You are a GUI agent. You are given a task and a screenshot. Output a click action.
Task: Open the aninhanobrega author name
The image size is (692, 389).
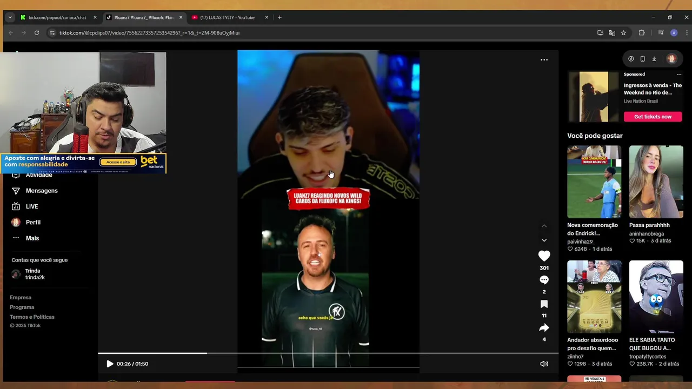pyautogui.click(x=647, y=234)
